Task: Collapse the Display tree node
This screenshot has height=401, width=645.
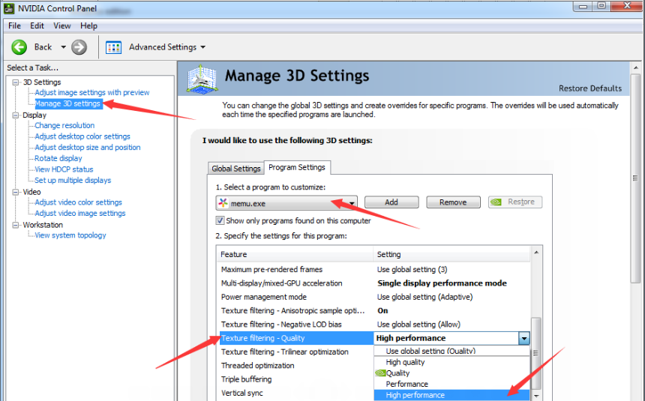Action: coord(16,115)
